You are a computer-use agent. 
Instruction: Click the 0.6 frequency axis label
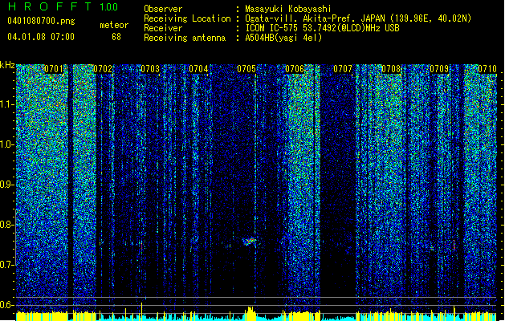coord(7,305)
